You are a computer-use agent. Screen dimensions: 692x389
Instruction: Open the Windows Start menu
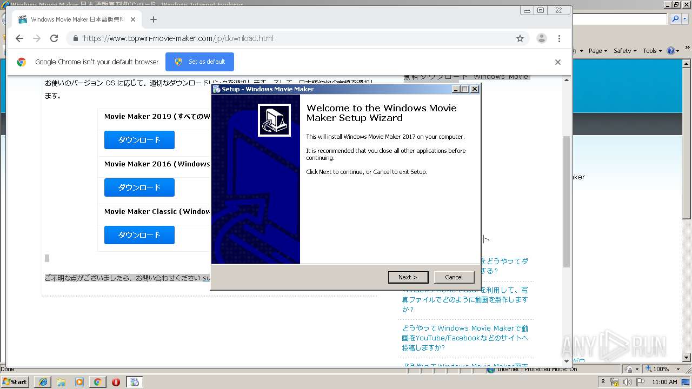point(15,381)
